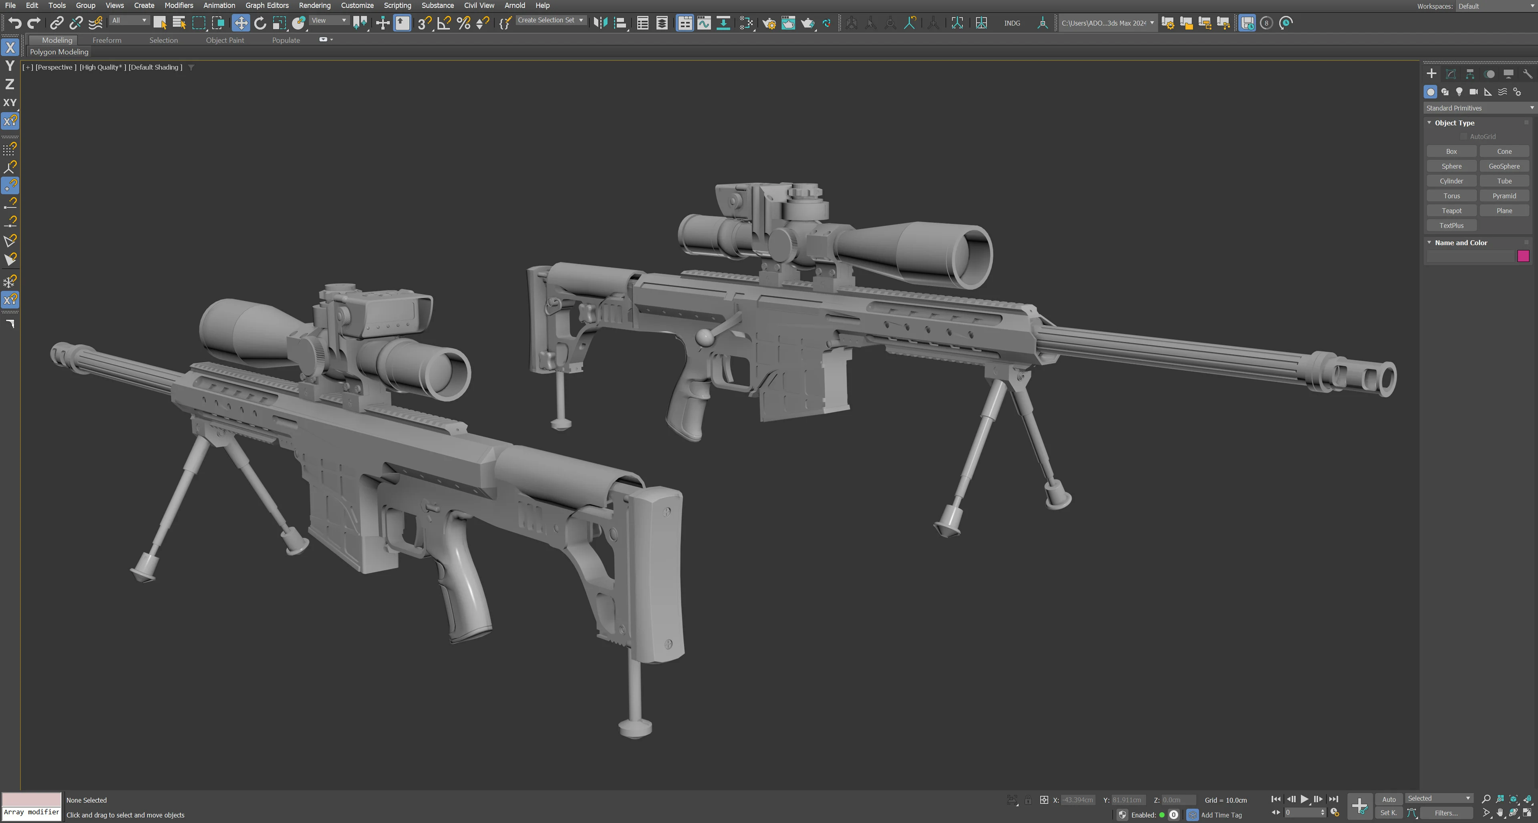Activate the Select and Move tool
1538x823 pixels.
coord(241,23)
